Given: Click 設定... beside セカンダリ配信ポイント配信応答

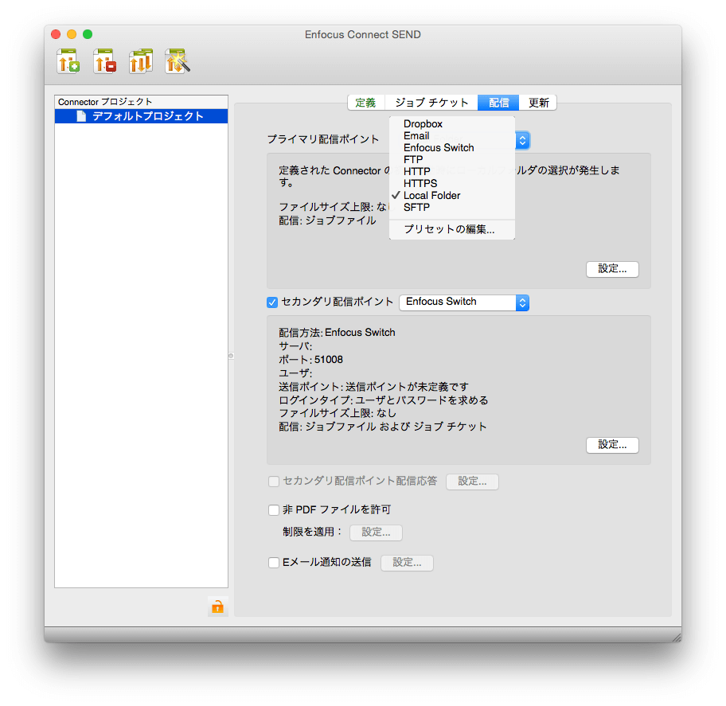Looking at the screenshot, I should [x=472, y=482].
